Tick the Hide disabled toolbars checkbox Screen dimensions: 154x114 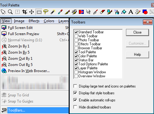[75, 107]
